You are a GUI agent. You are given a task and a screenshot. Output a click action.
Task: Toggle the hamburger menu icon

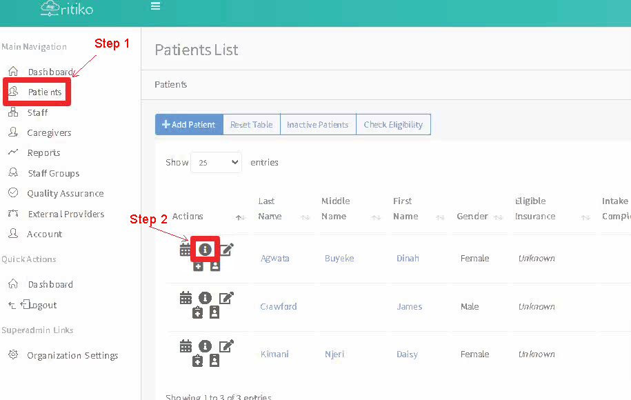pos(156,6)
